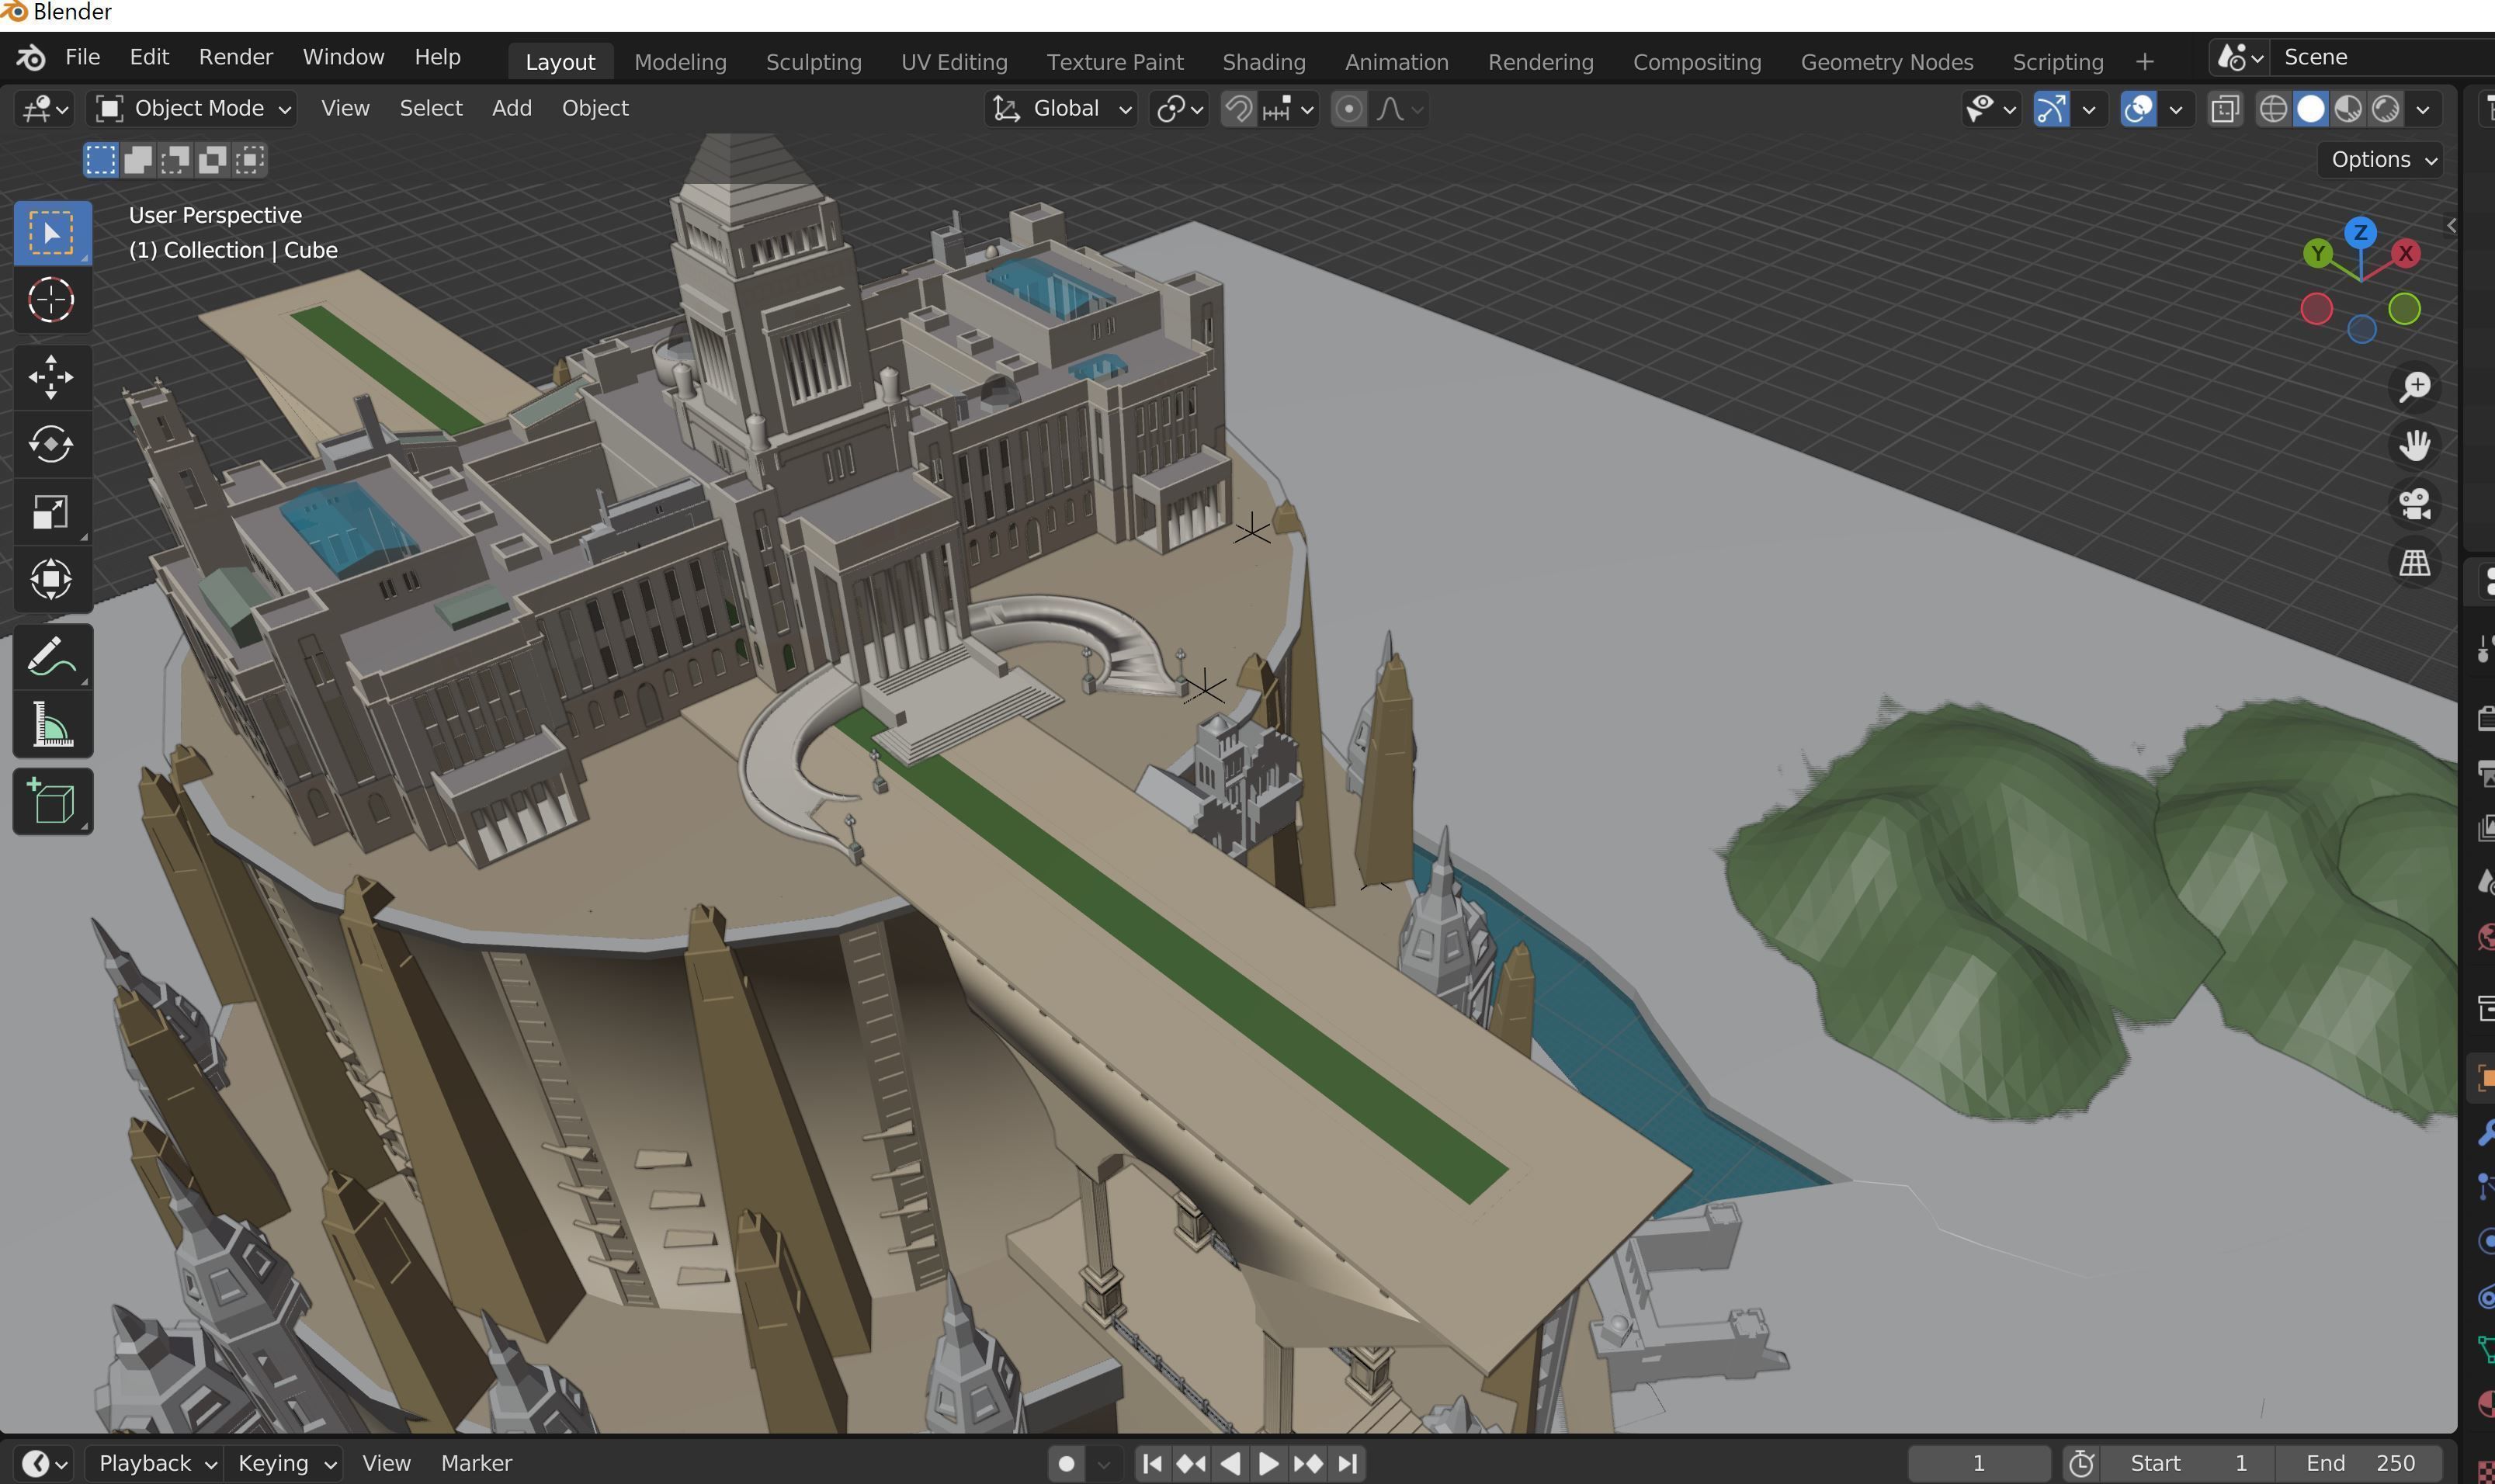The image size is (2495, 1484).
Task: Select the Move tool
Action: pos(52,377)
